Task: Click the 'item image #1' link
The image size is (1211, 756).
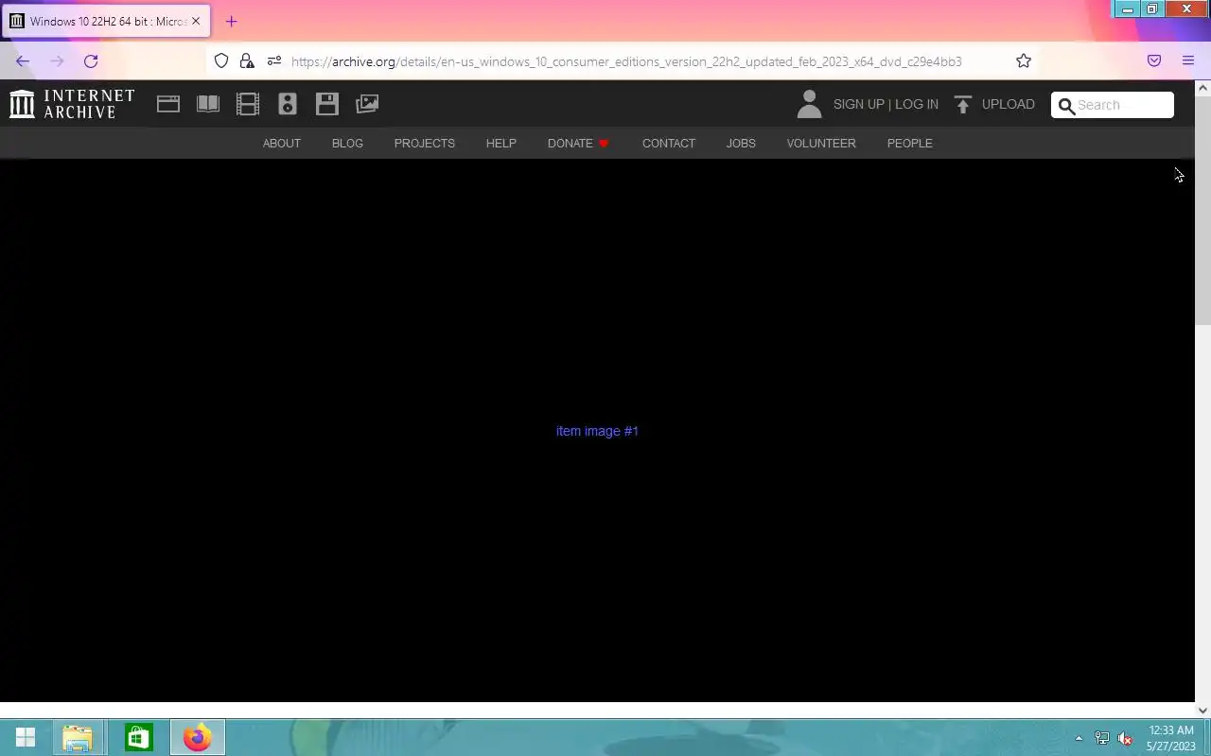Action: [x=597, y=431]
